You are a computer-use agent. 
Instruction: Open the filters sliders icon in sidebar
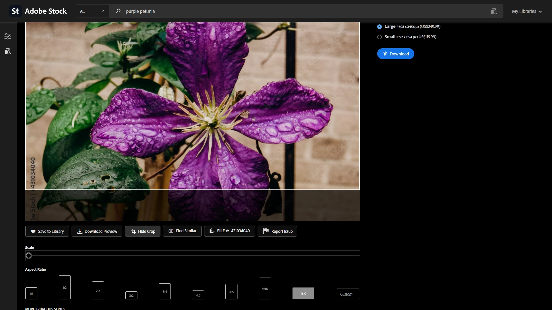click(8, 36)
